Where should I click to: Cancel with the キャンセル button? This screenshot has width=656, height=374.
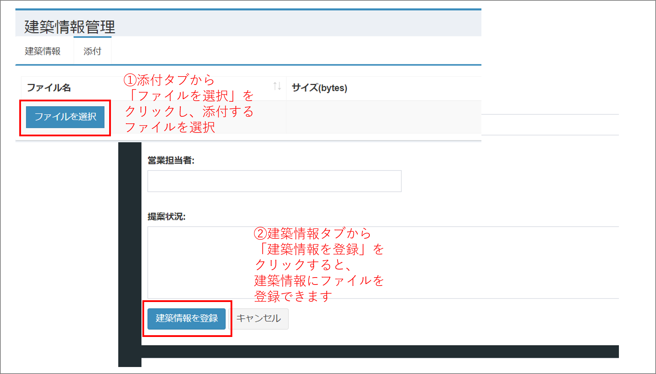[x=259, y=318]
